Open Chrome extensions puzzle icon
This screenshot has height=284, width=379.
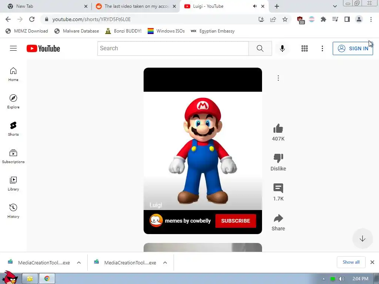pyautogui.click(x=323, y=19)
